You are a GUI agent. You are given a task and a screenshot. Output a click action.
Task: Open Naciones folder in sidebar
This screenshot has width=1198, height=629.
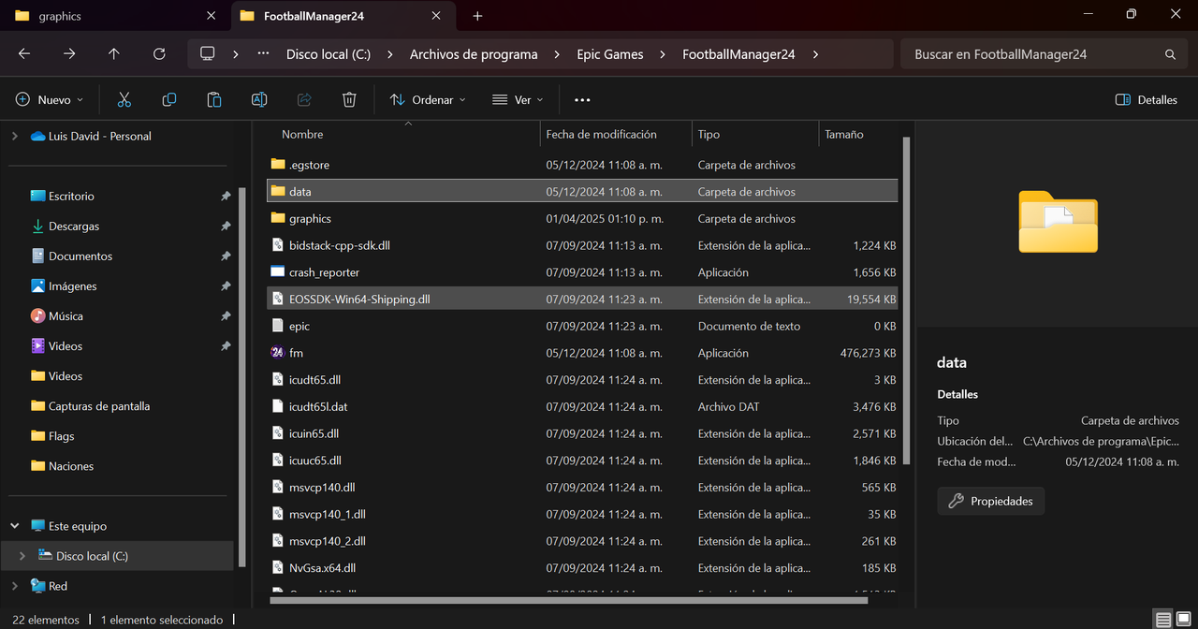71,465
